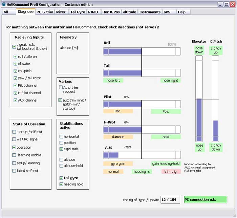This screenshot has width=237, height=218.
Task: Toggle the elevator input checkbox
Action: [x=16, y=64]
